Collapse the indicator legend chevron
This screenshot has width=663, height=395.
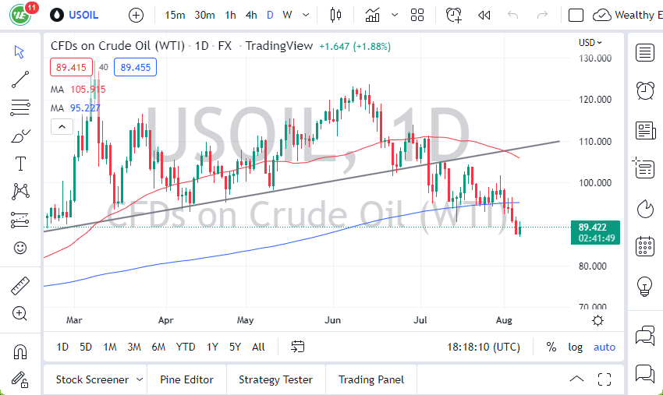(60, 126)
